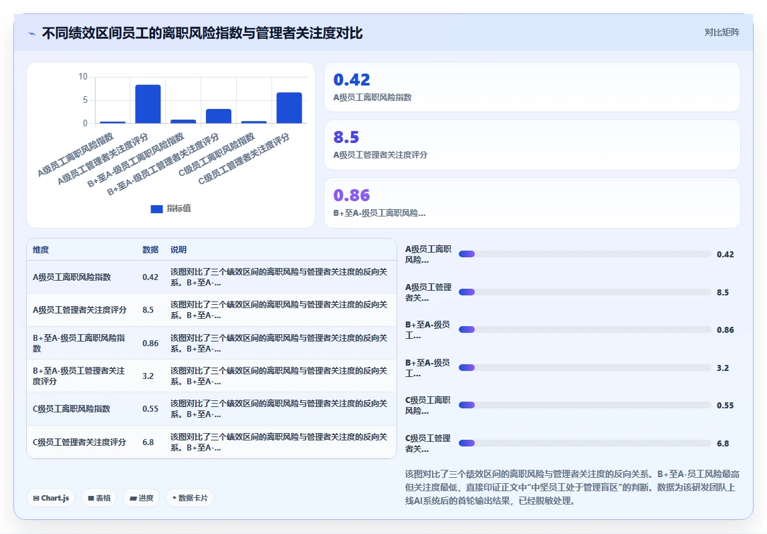Click the 维度 table column header
This screenshot has height=534, width=767.
click(x=41, y=249)
